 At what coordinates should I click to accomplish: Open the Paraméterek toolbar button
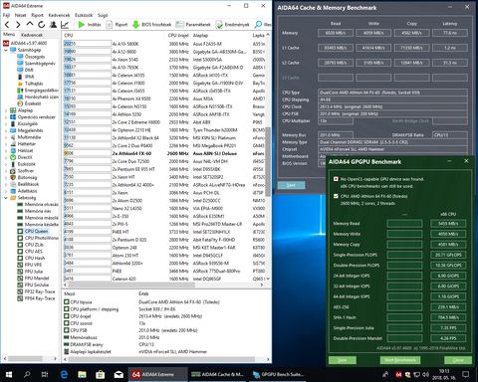tap(193, 25)
